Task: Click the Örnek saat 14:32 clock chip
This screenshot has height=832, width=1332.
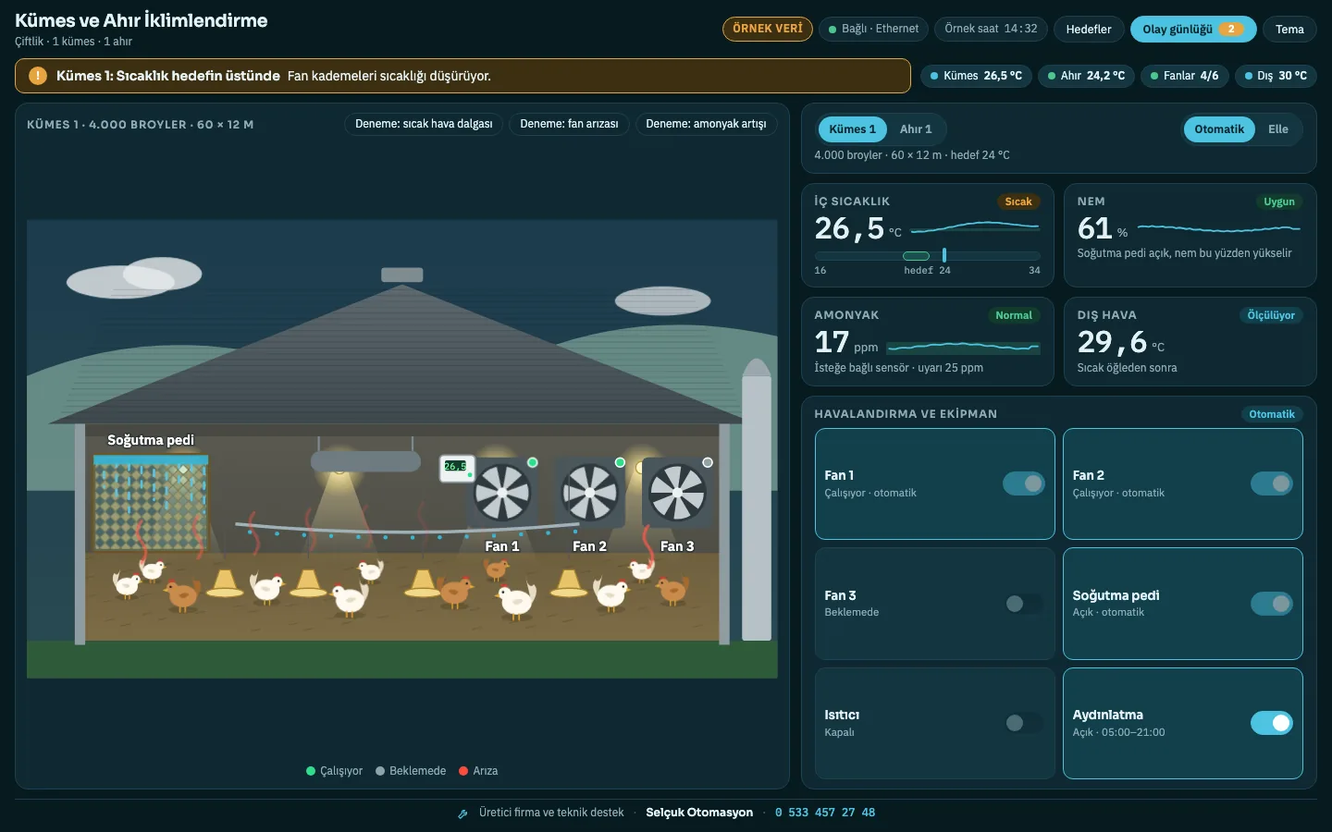Action: pyautogui.click(x=991, y=30)
